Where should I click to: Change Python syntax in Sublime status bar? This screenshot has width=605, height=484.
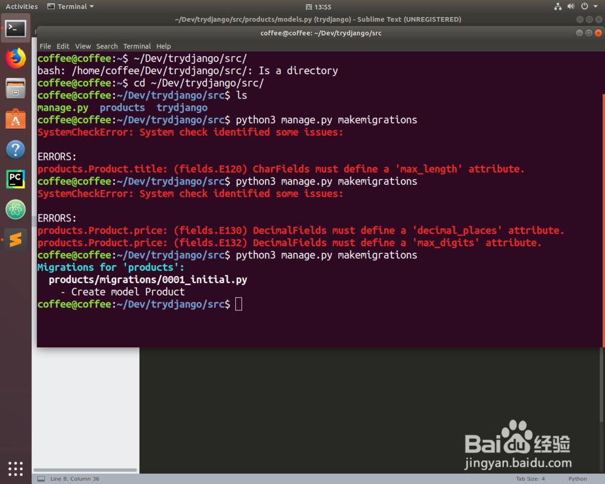[577, 479]
